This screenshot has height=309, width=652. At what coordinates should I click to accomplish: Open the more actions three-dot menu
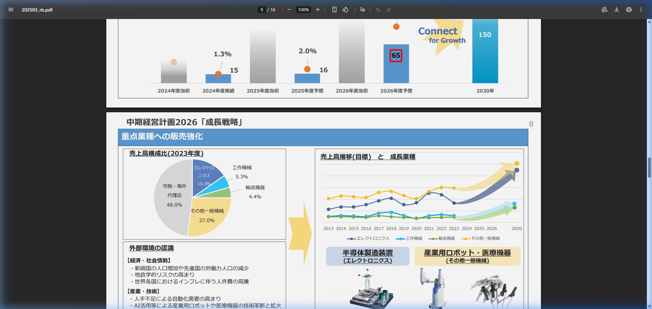click(641, 9)
